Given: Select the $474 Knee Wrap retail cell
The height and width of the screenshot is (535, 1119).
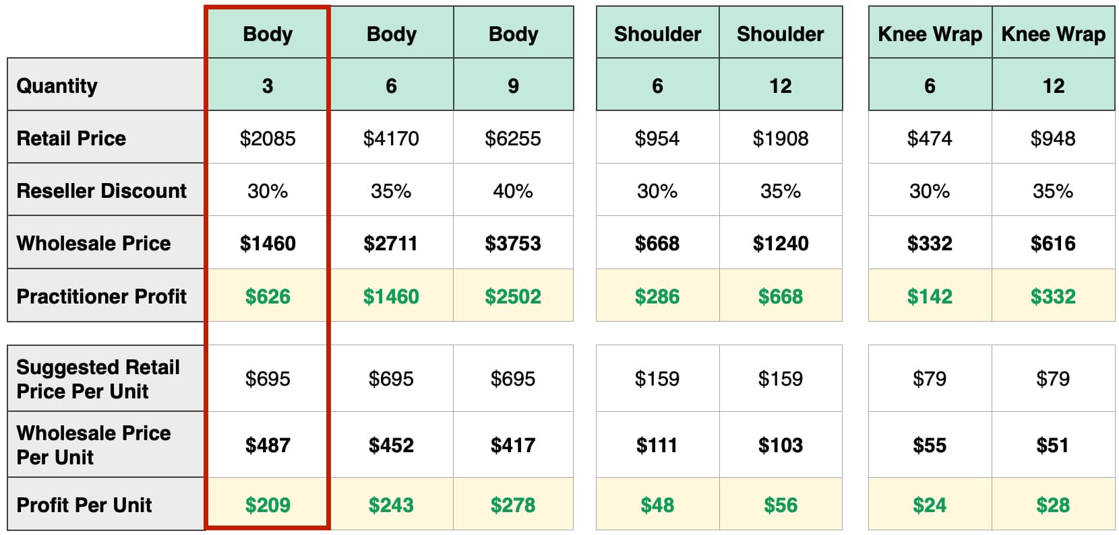Looking at the screenshot, I should click(x=930, y=138).
